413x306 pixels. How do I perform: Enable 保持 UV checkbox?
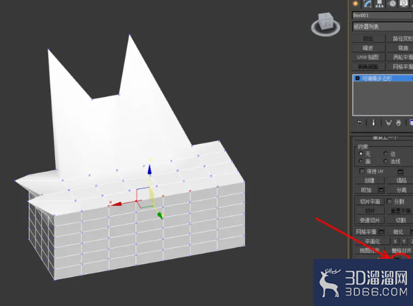[x=362, y=171]
